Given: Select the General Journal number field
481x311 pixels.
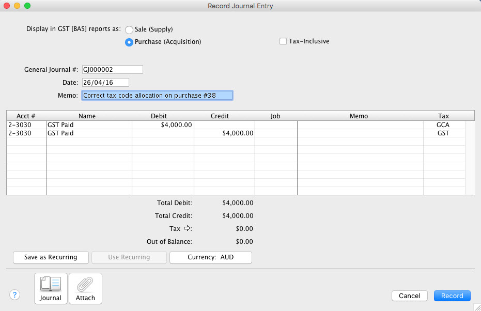Looking at the screenshot, I should [112, 69].
